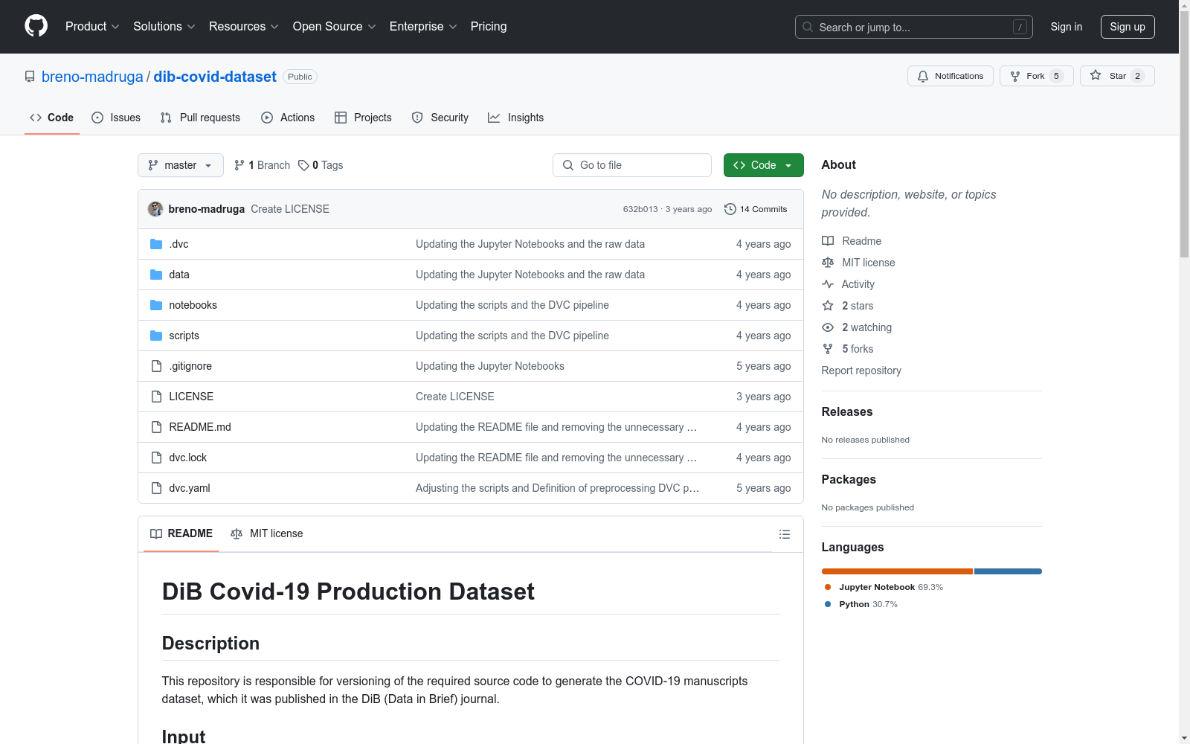The image size is (1190, 744).
Task: Open the master branch dropdown
Action: click(181, 165)
